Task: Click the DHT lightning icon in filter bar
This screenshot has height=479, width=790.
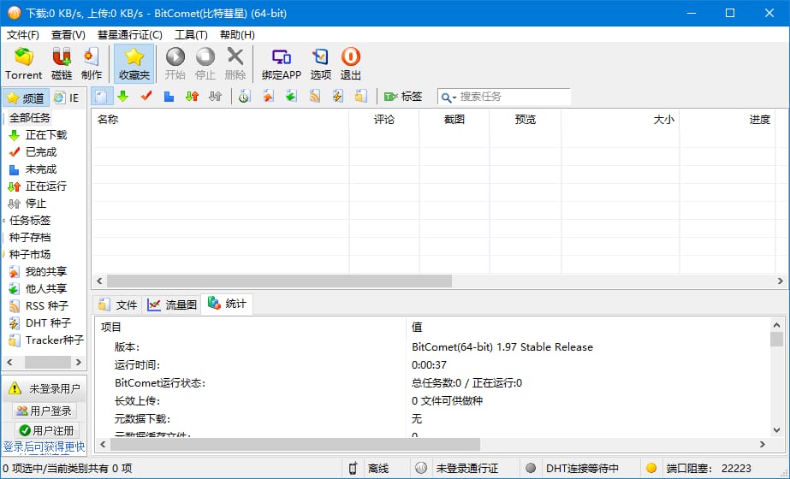Action: [337, 96]
